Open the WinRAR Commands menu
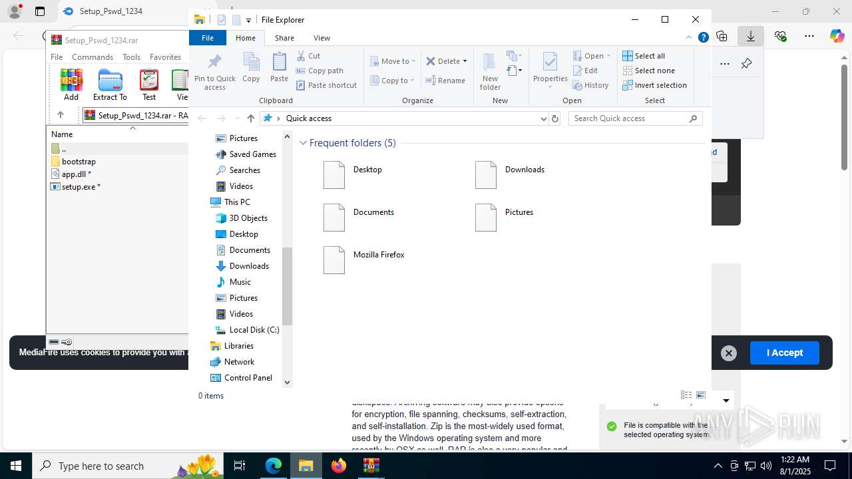This screenshot has height=479, width=852. click(93, 57)
